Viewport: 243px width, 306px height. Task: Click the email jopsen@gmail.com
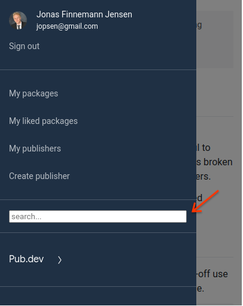coord(67,26)
